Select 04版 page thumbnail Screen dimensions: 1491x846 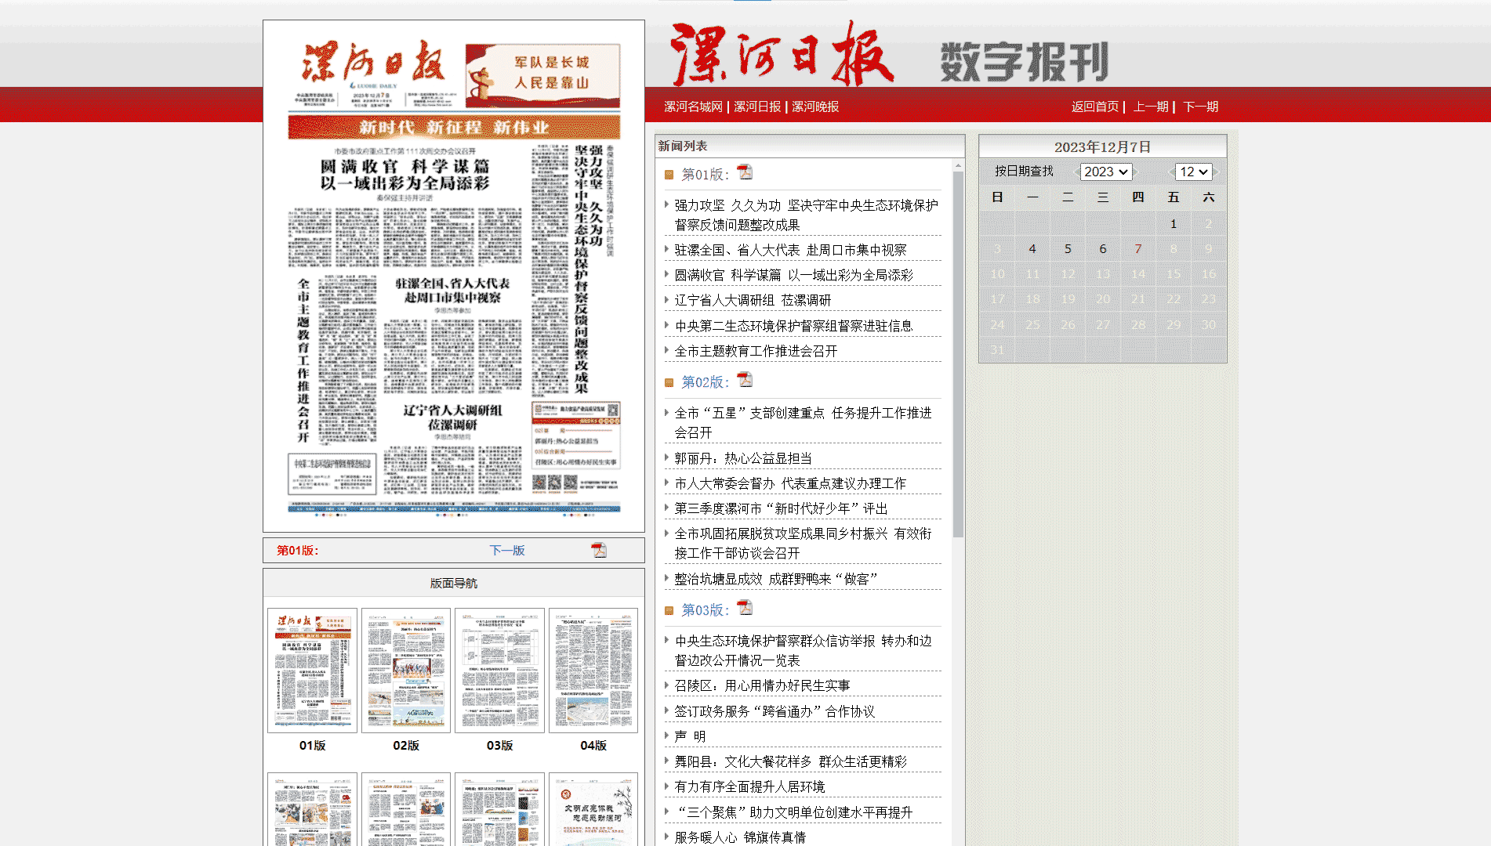tap(593, 671)
